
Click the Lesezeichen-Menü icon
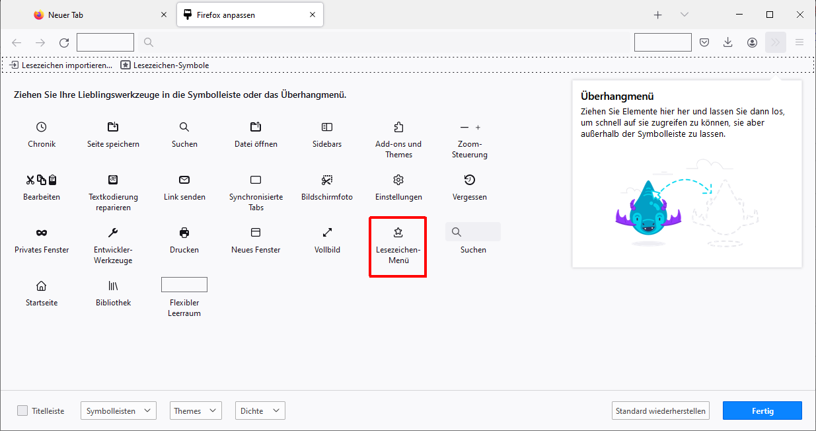click(x=398, y=233)
